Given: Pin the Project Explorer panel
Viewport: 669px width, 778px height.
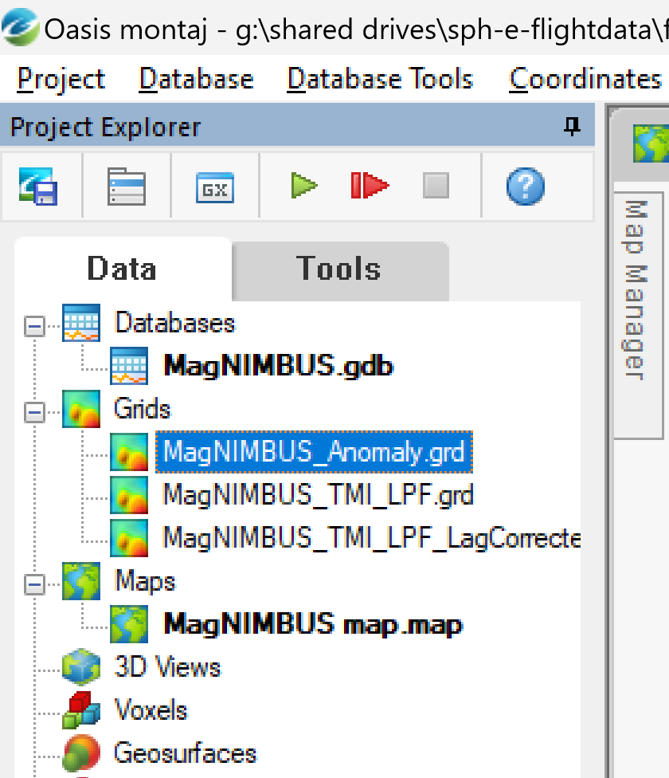Looking at the screenshot, I should point(573,126).
